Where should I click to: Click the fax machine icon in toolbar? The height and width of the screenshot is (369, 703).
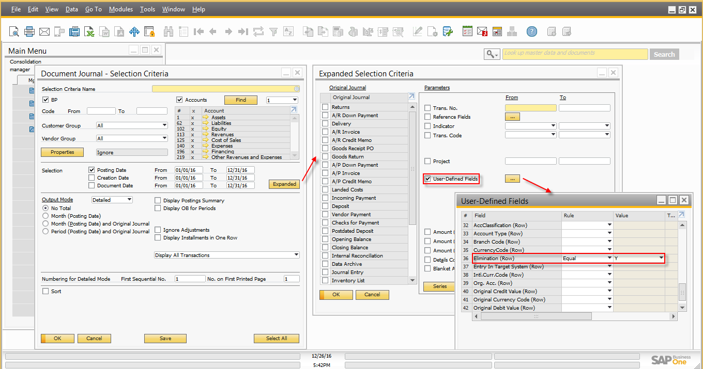coord(75,32)
